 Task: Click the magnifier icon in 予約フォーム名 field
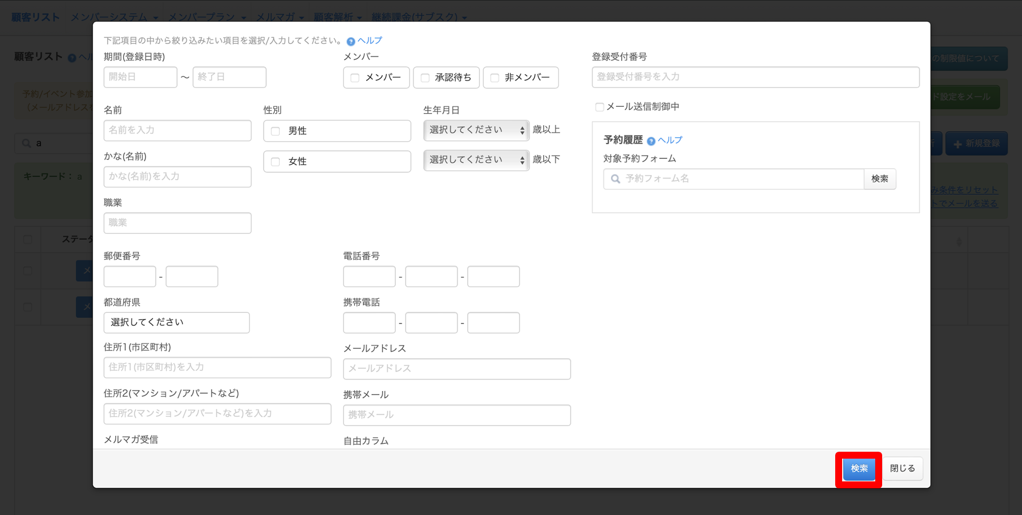tap(615, 179)
